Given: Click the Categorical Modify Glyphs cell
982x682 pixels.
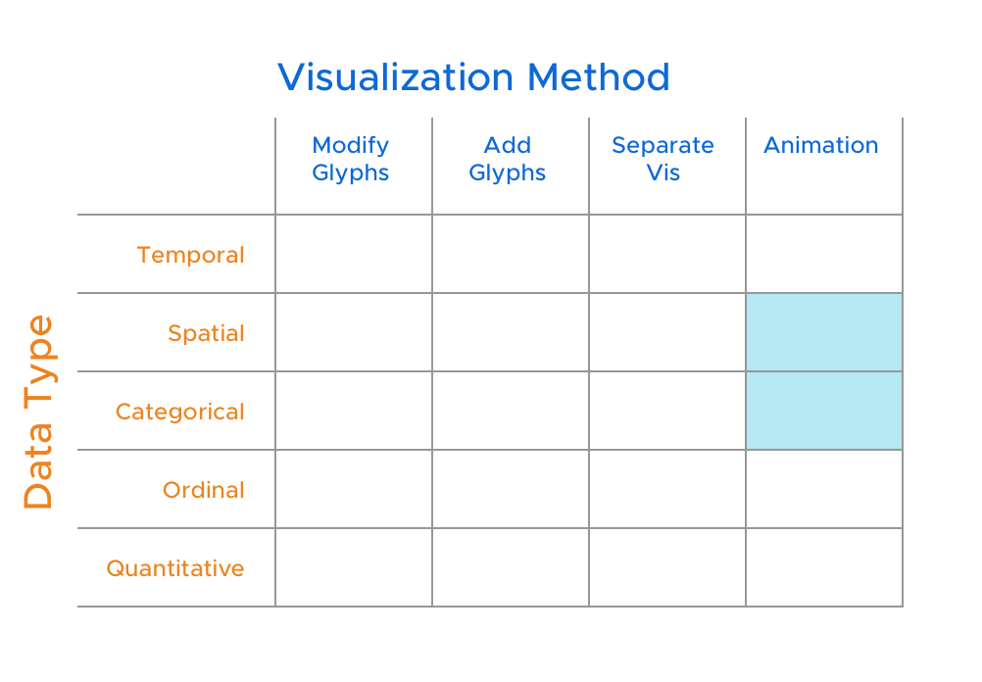Looking at the screenshot, I should pos(354,411).
